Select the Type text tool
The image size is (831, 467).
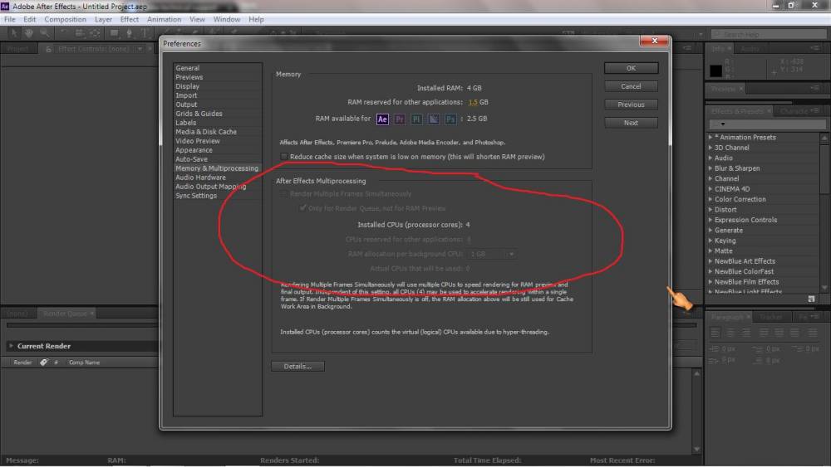click(x=144, y=33)
